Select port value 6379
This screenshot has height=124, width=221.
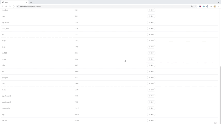76,90
